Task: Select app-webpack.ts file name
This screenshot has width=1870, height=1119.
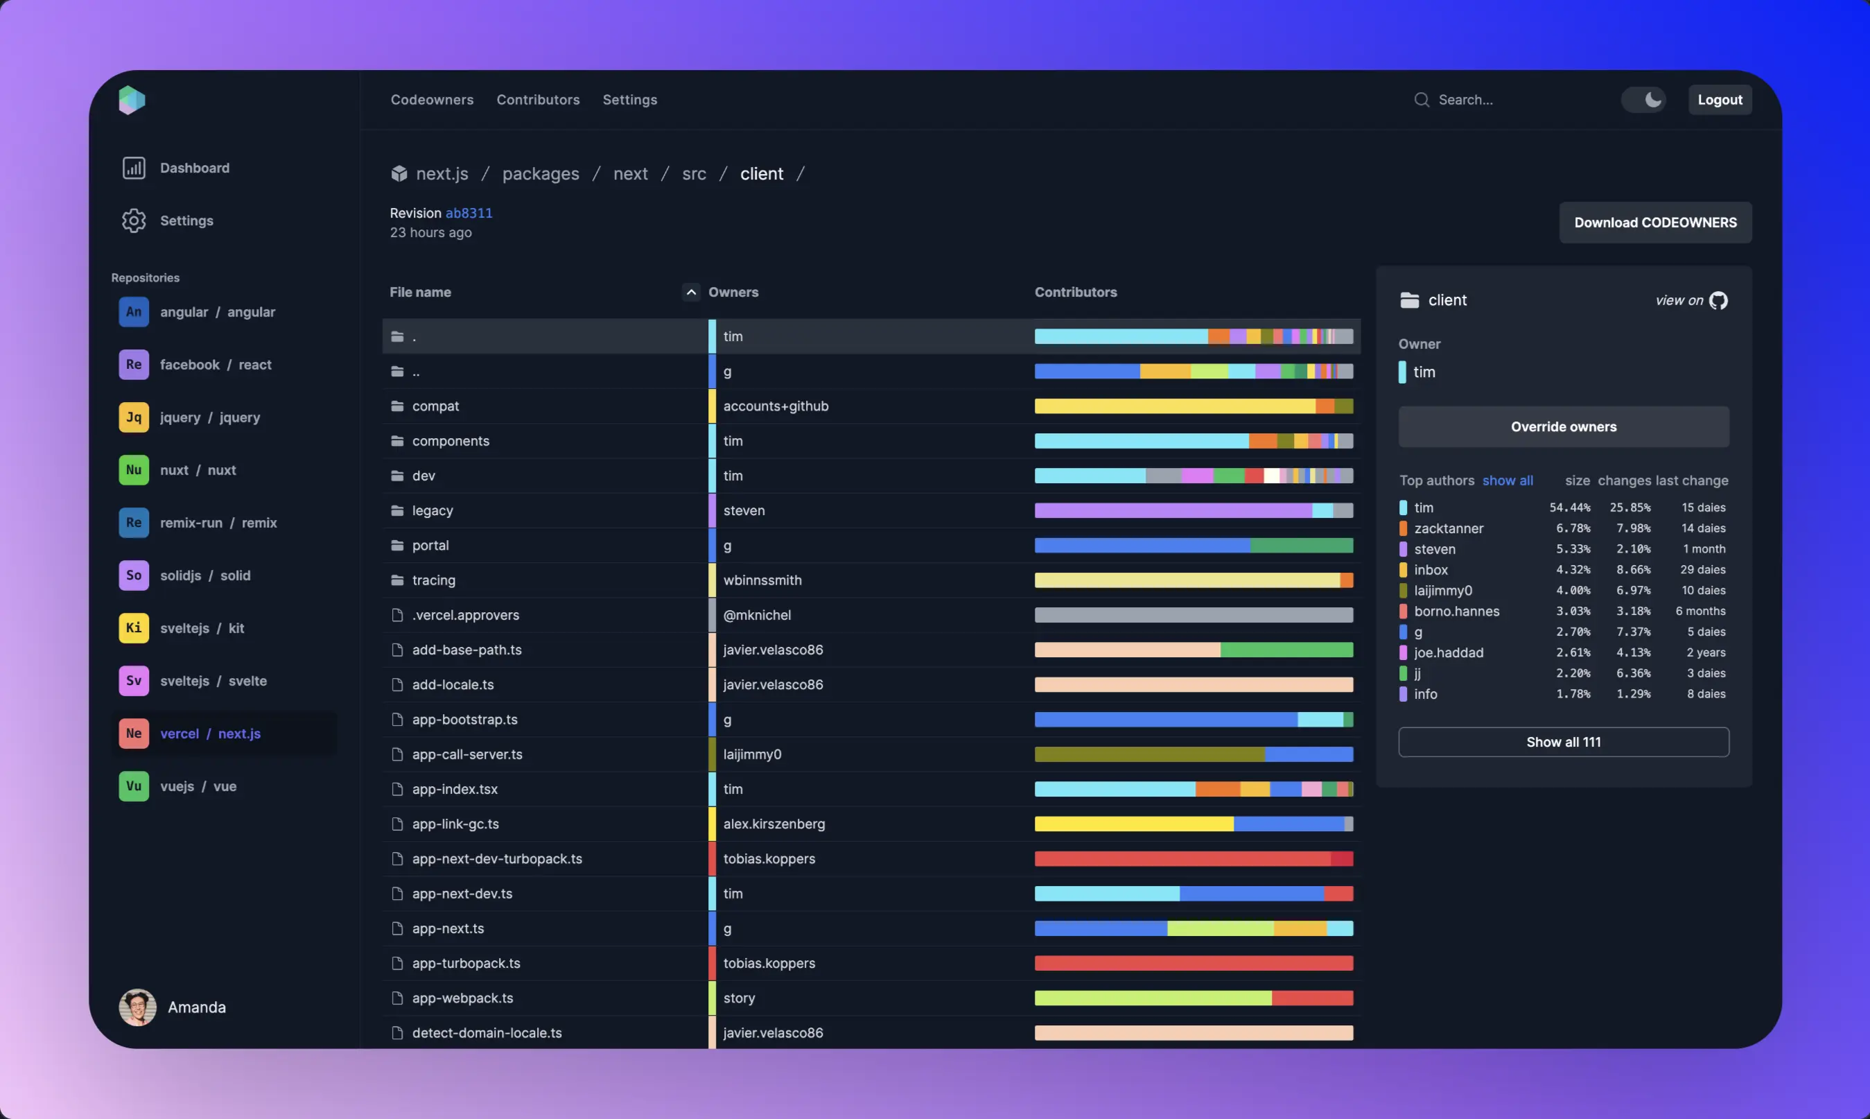Action: coord(462,998)
